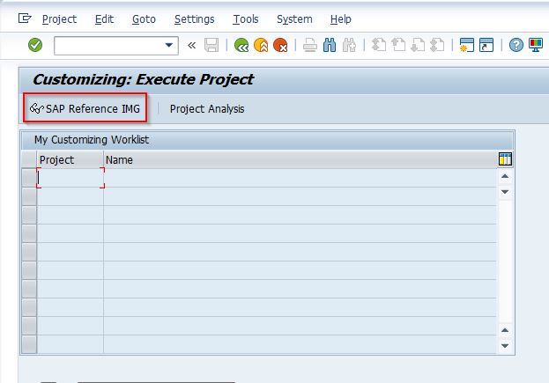
Task: Open the Goto menu
Action: click(144, 18)
